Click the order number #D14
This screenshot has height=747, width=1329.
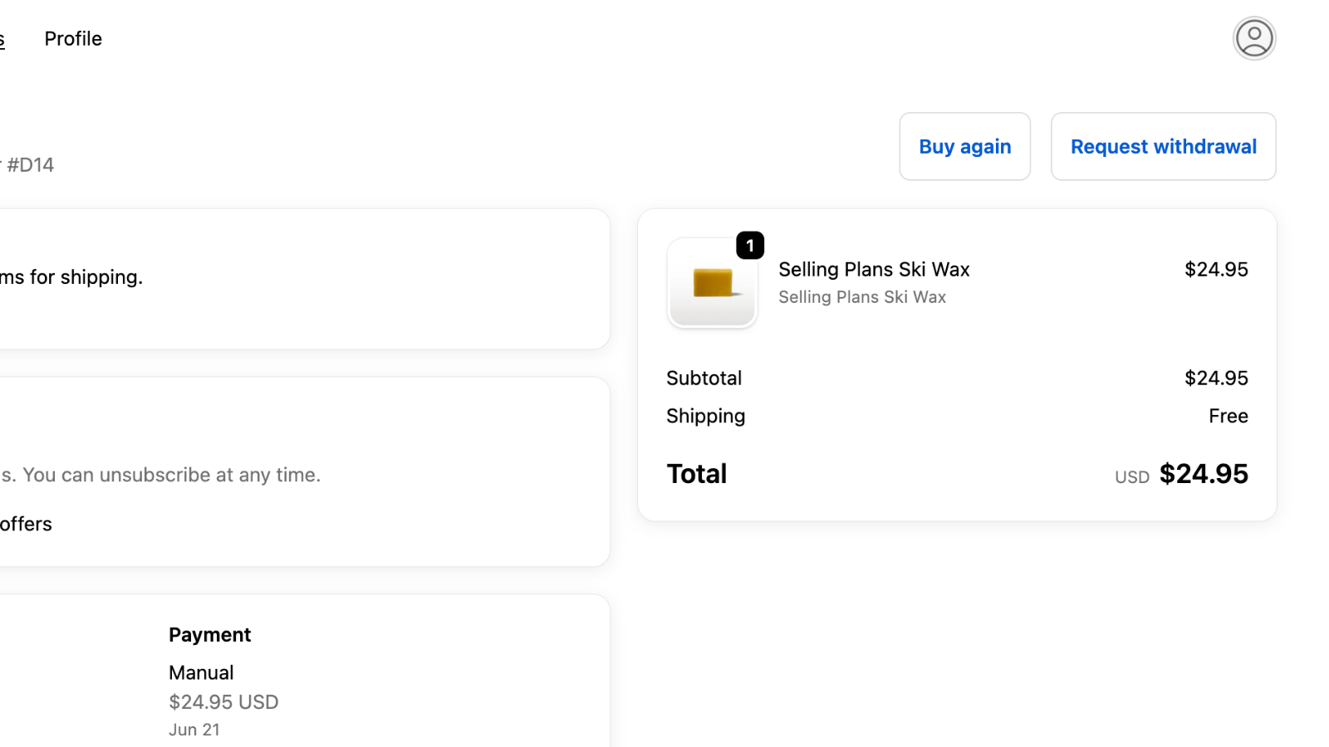[x=30, y=165]
